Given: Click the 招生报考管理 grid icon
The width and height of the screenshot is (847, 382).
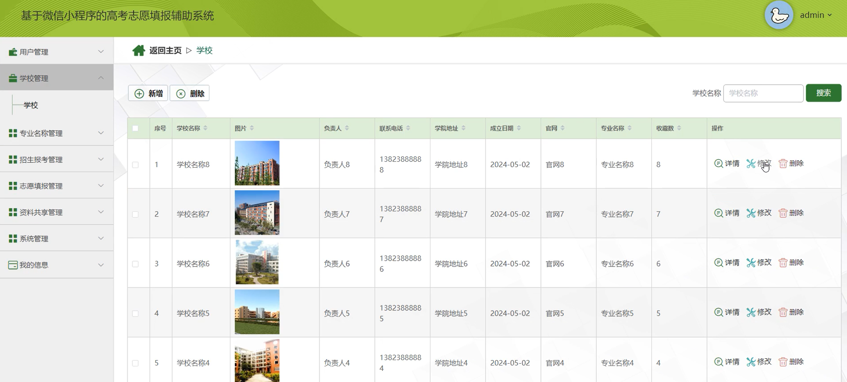Looking at the screenshot, I should (x=13, y=160).
